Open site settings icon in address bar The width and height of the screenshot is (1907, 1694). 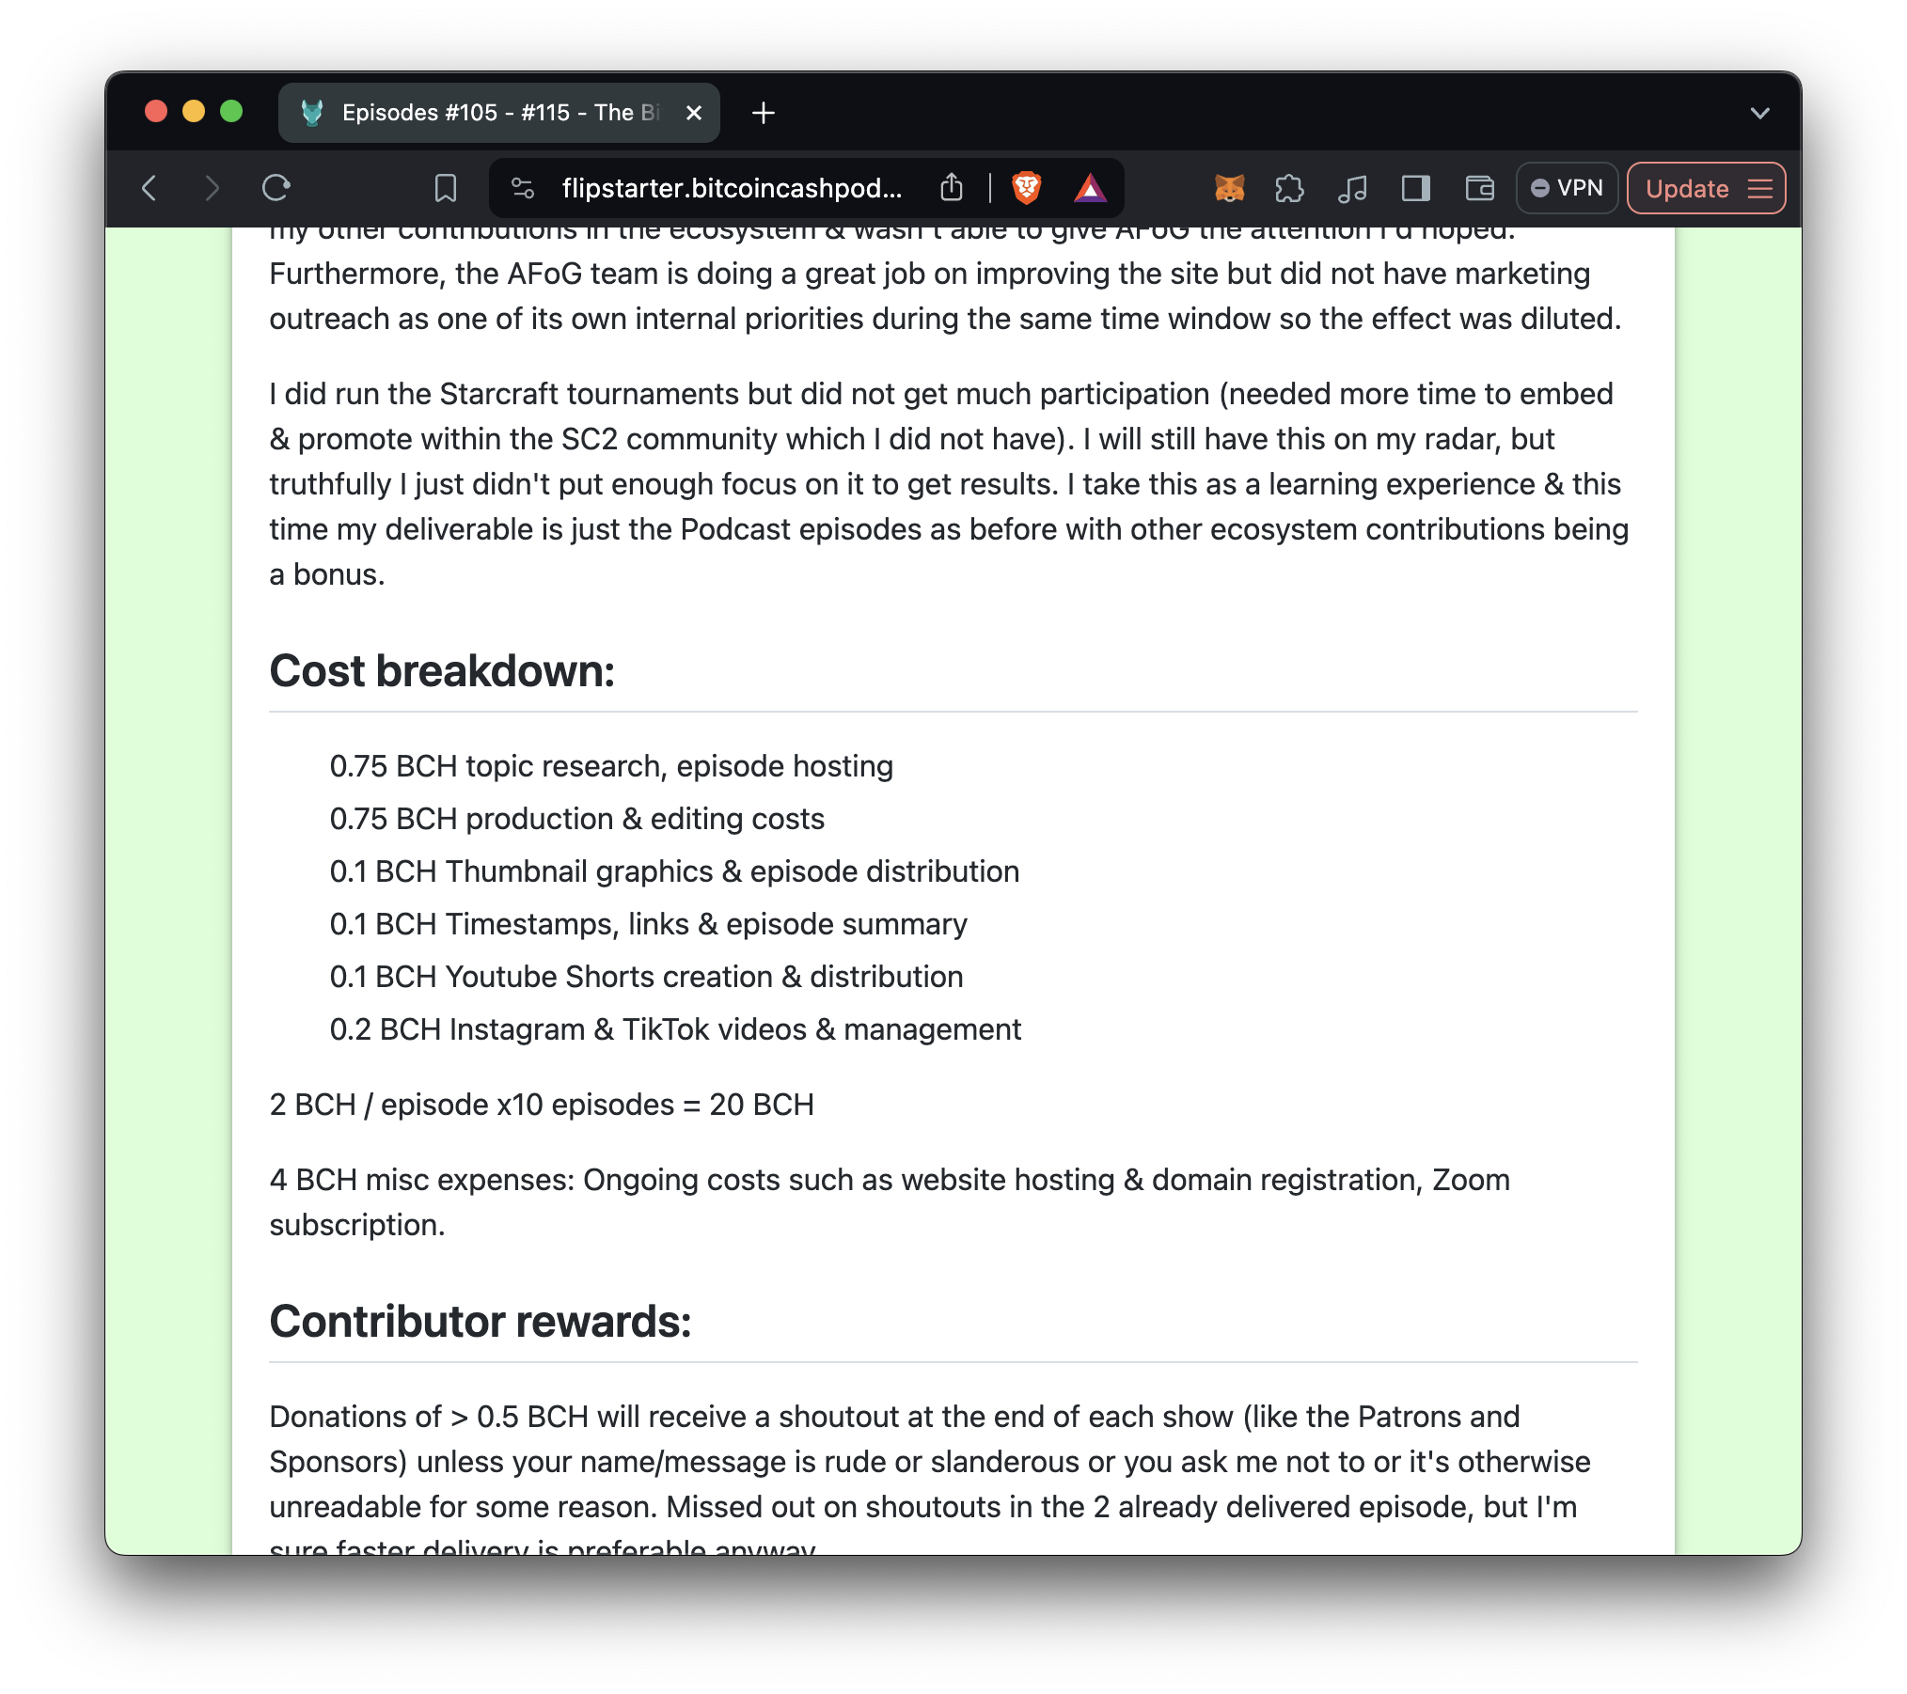523,188
